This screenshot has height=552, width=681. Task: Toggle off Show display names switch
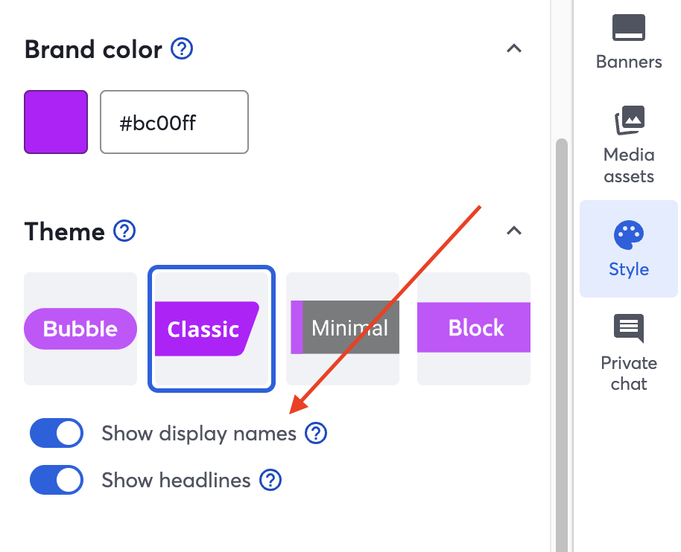click(57, 433)
